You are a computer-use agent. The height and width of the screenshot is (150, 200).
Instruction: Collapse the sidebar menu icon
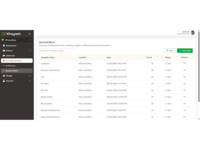click(30, 34)
